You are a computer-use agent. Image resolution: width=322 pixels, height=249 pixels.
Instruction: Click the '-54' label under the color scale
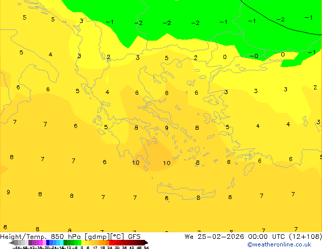click(x=16, y=247)
